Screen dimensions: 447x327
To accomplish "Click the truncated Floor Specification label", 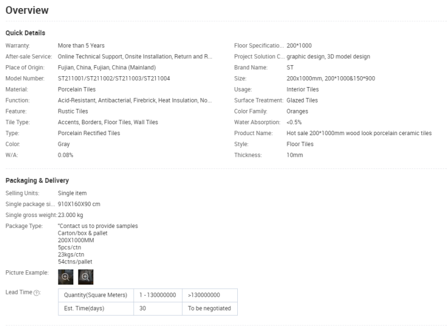I will (x=258, y=46).
